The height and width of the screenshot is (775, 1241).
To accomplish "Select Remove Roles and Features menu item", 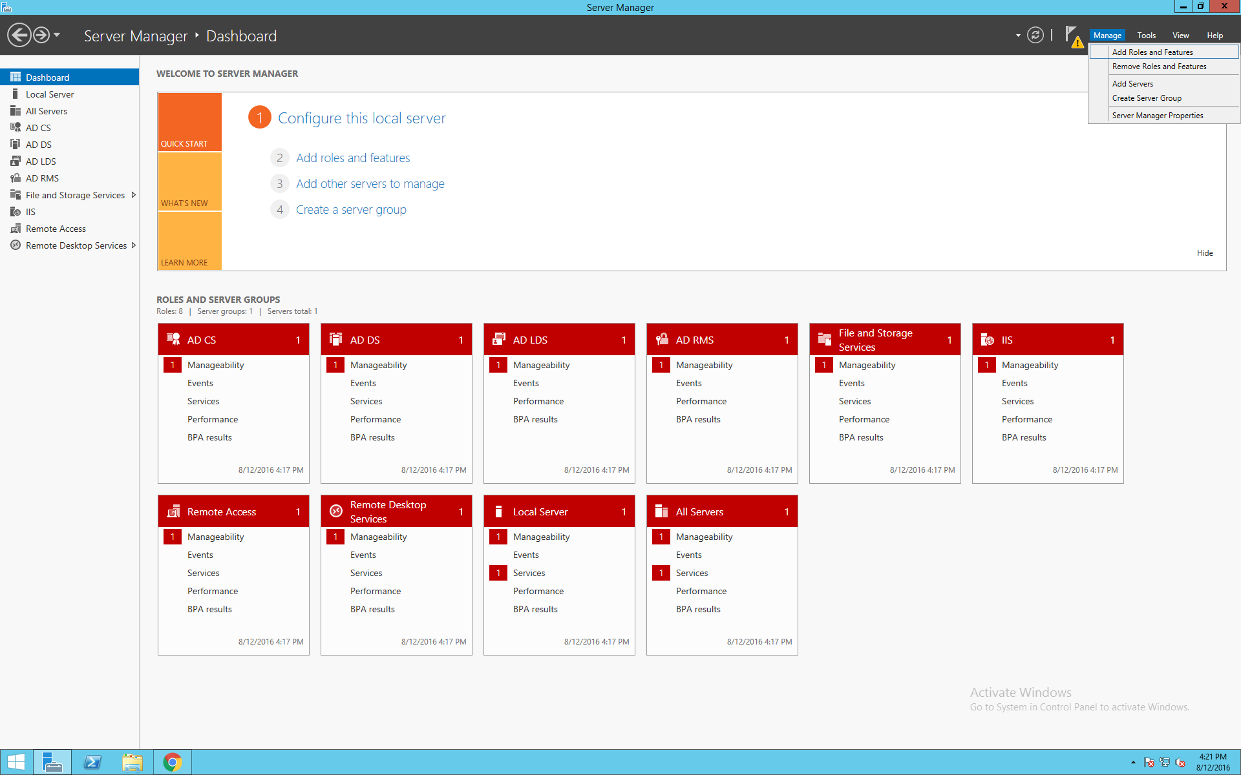I will pos(1159,66).
